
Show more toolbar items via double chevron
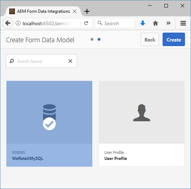[168, 23]
